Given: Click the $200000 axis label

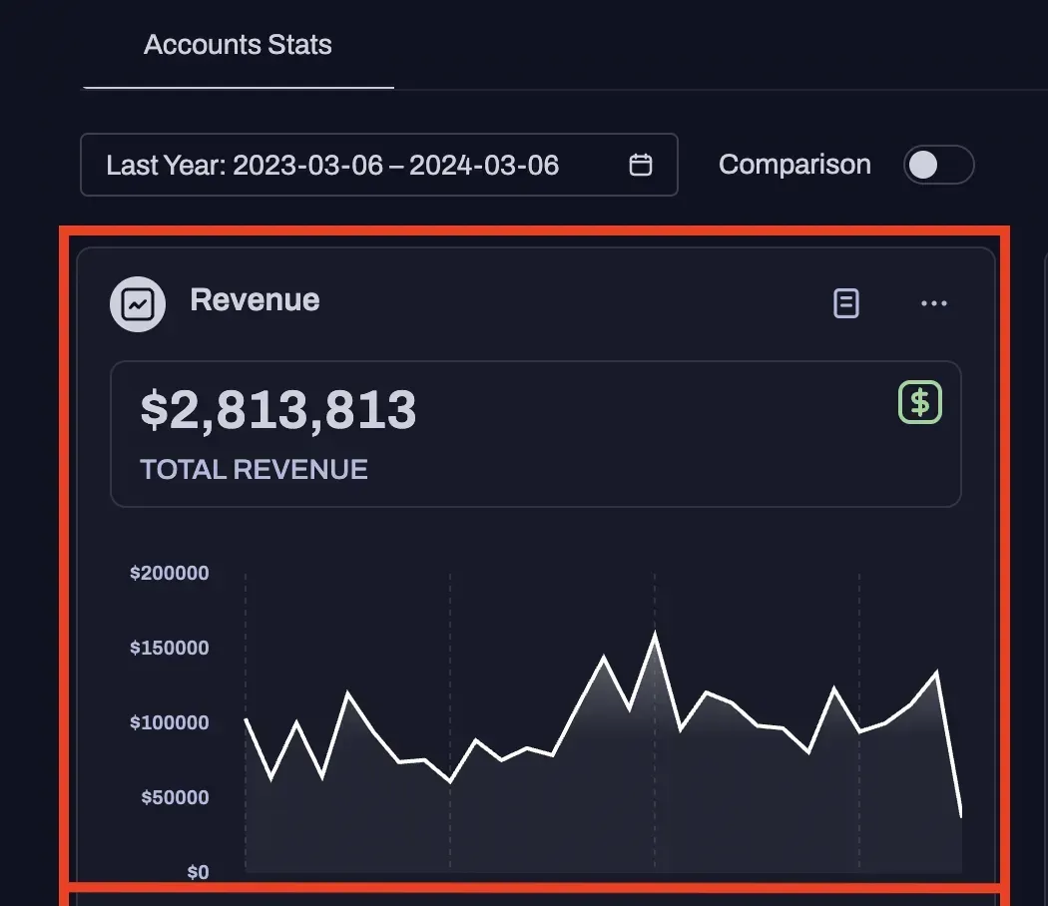Looking at the screenshot, I should tap(169, 573).
